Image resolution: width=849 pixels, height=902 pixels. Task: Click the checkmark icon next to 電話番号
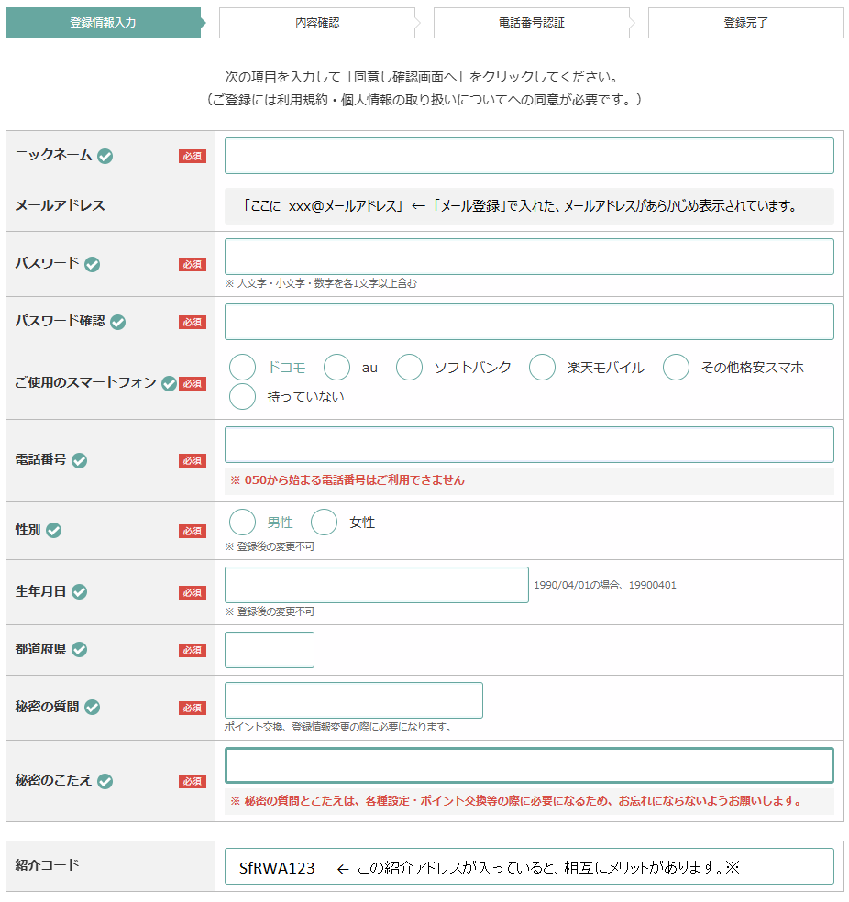pos(80,460)
